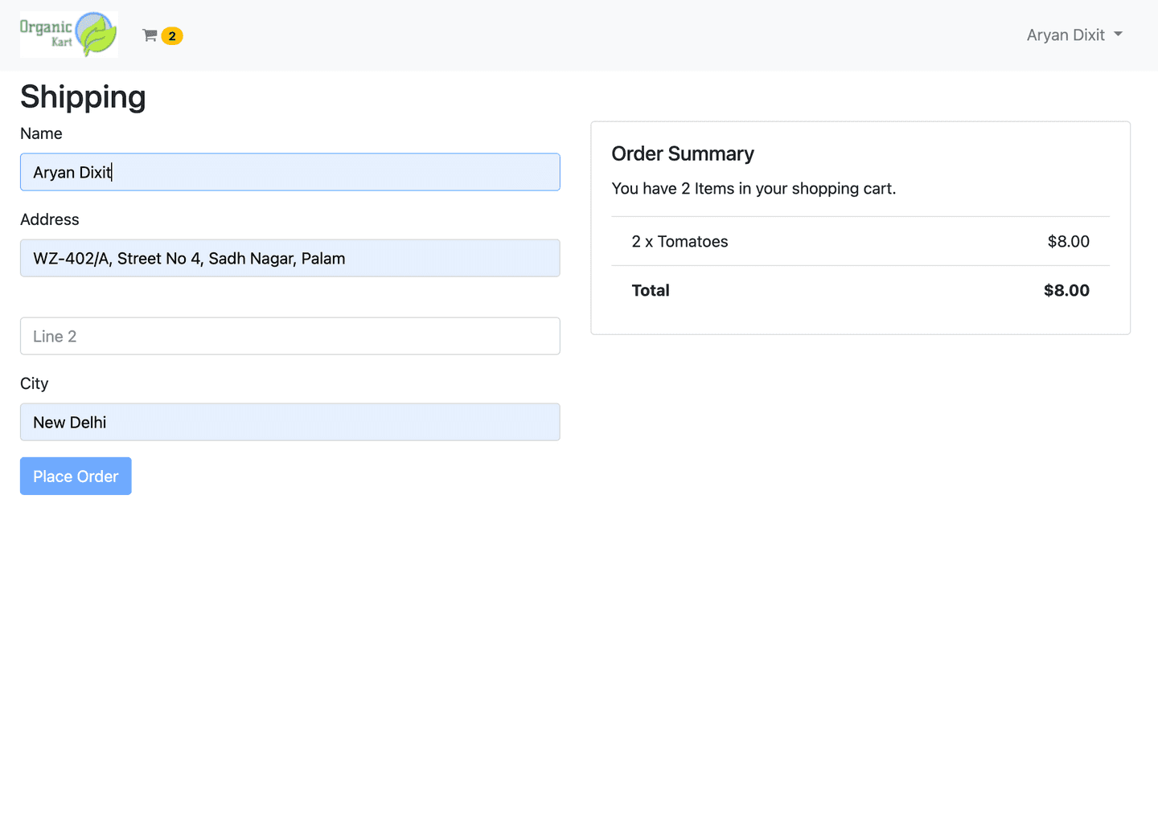Image resolution: width=1158 pixels, height=818 pixels.
Task: Click 'You have 2 Items' cart message
Action: click(x=754, y=188)
